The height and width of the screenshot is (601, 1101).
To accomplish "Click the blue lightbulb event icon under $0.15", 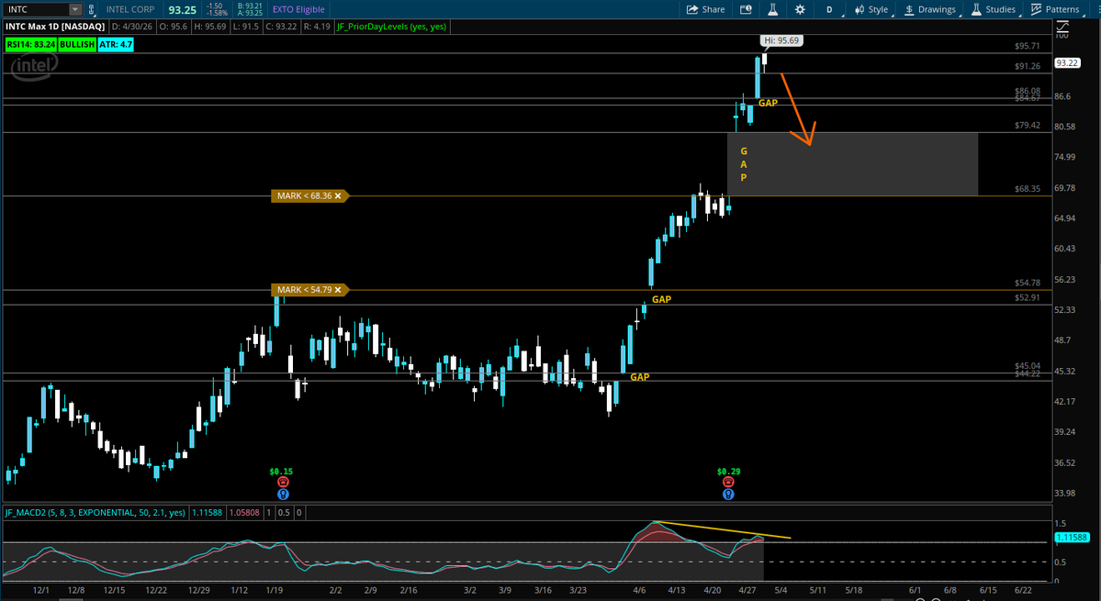I will coord(282,494).
